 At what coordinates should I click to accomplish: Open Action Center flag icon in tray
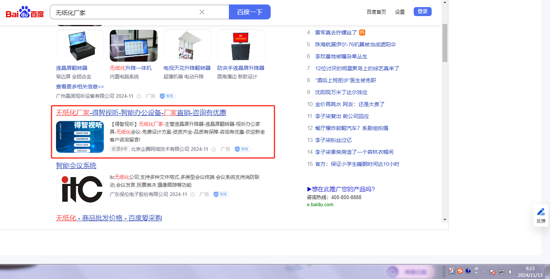[x=492, y=272]
